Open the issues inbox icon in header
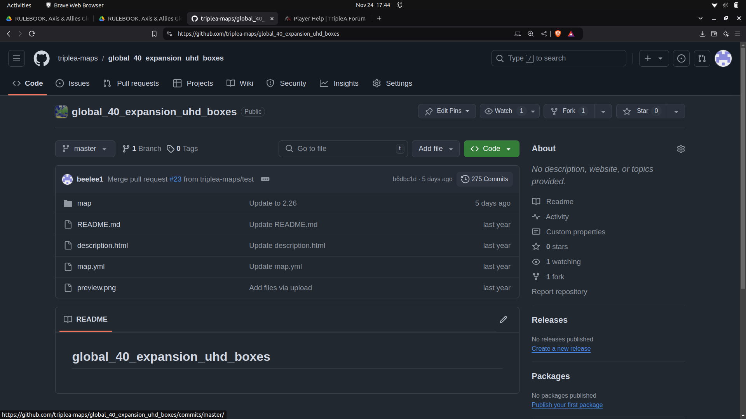This screenshot has width=746, height=419. click(681, 58)
